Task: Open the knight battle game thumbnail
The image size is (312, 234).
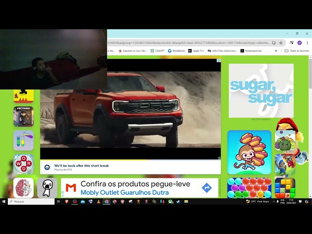Action: tap(285, 164)
